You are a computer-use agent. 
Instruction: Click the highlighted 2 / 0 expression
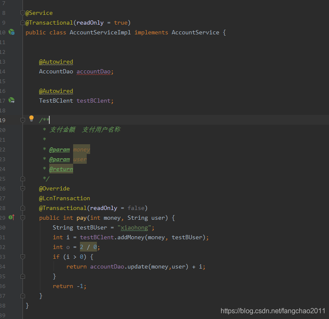click(88, 247)
